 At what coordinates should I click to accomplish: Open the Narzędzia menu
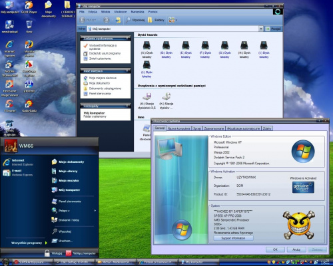pyautogui.click(x=137, y=12)
